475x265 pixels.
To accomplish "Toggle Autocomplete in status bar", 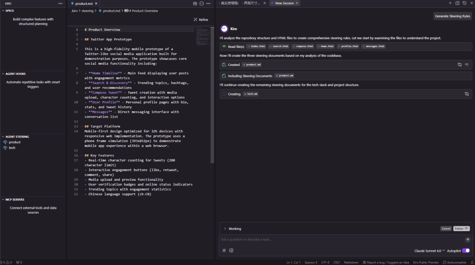I will (x=454, y=262).
